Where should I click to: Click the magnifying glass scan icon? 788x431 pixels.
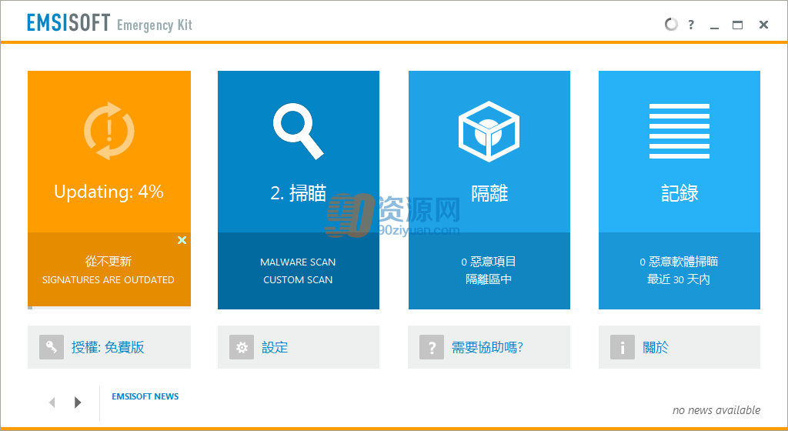coord(298,131)
